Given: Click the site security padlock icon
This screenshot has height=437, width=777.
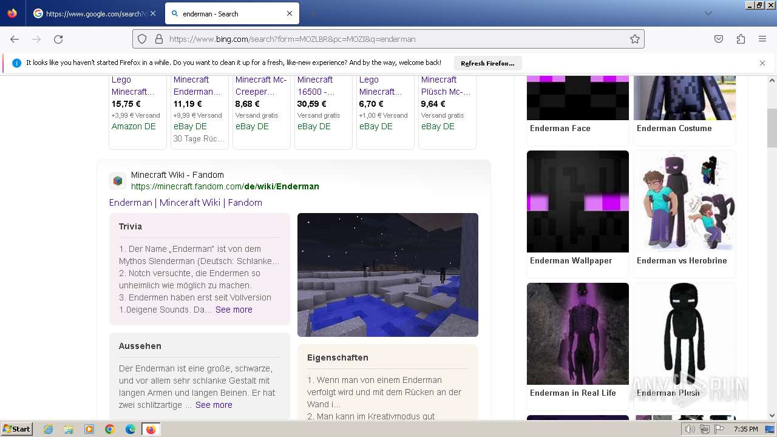Looking at the screenshot, I should pos(159,39).
